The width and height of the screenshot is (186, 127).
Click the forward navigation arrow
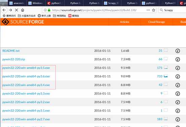tap(10, 10)
